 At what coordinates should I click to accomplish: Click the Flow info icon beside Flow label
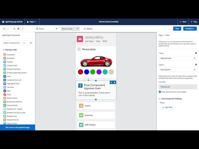(196, 53)
